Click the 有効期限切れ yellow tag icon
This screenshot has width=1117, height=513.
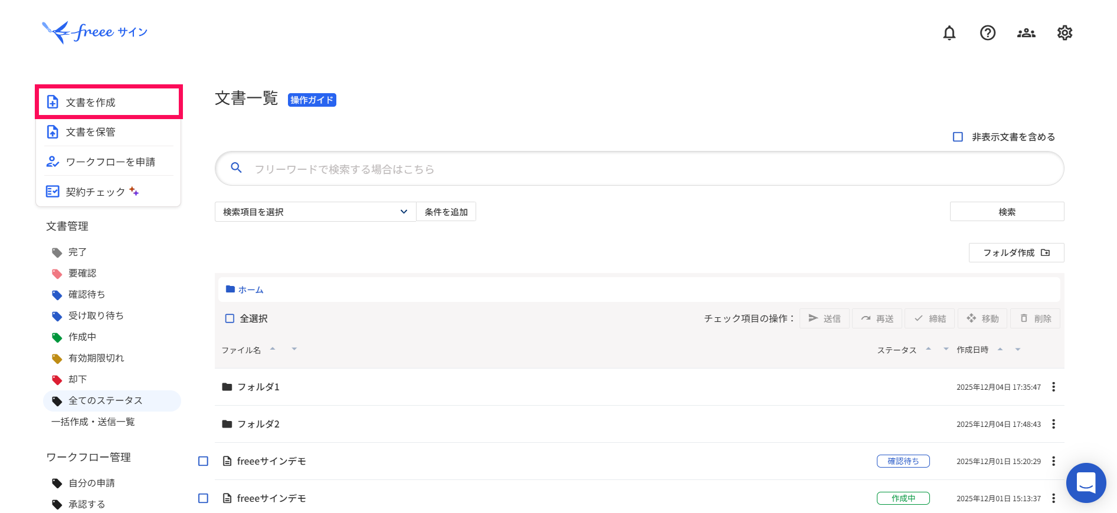pos(57,359)
